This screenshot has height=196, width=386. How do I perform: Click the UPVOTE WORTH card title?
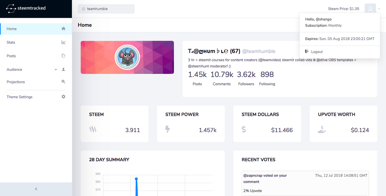click(x=337, y=115)
